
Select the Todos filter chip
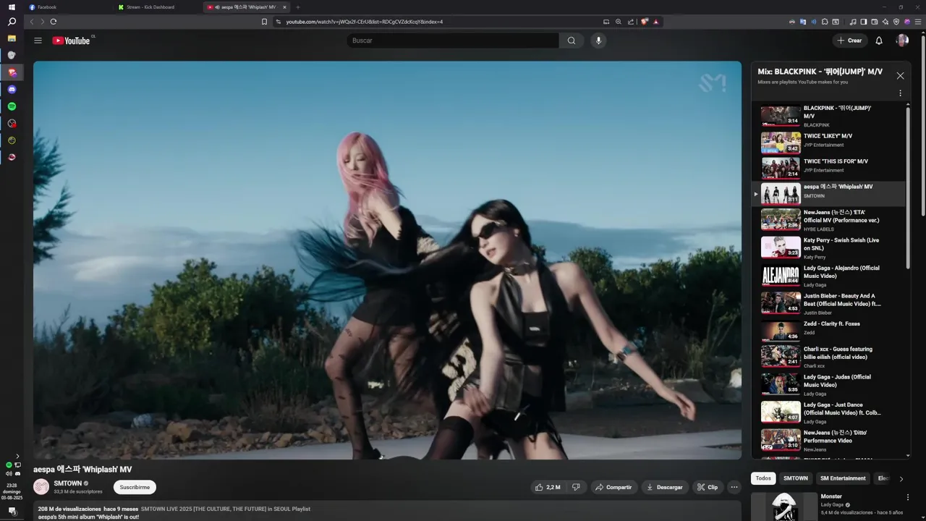click(x=763, y=478)
